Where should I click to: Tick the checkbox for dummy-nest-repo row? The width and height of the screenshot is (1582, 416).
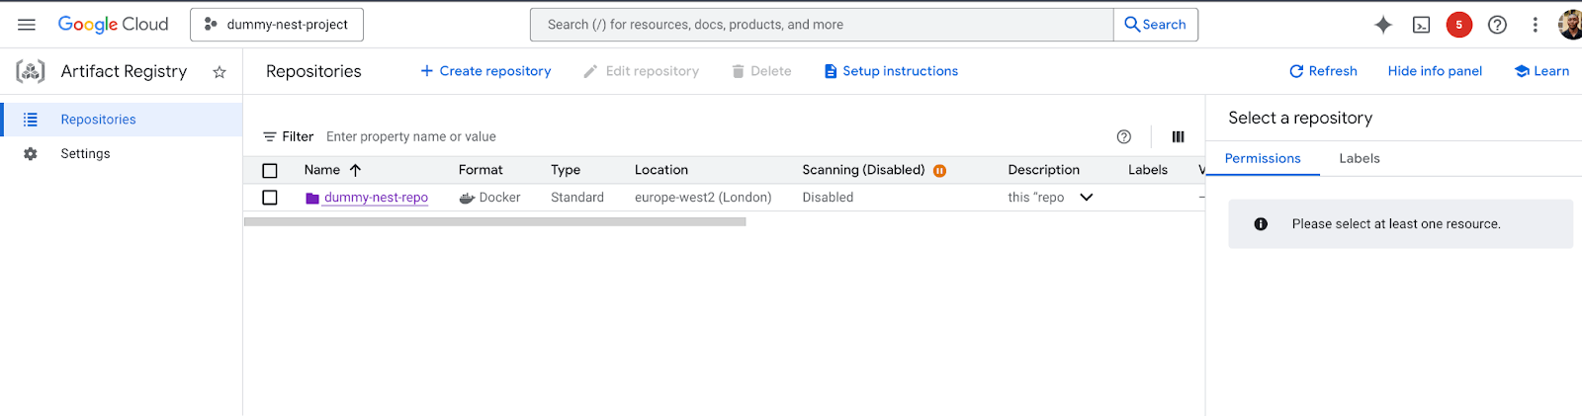pyautogui.click(x=270, y=198)
